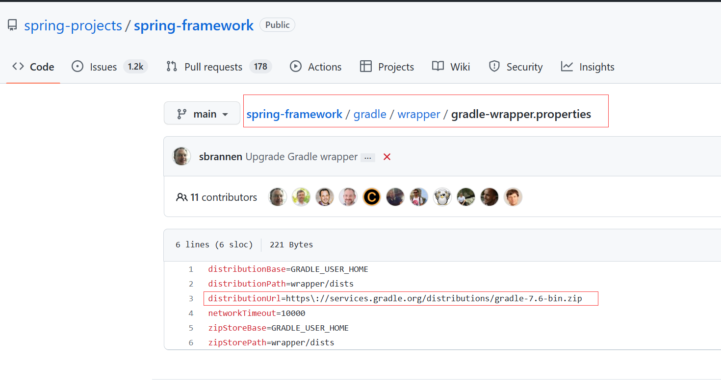Navigate to the gradle breadcrumb folder
This screenshot has width=721, height=385.
point(370,114)
